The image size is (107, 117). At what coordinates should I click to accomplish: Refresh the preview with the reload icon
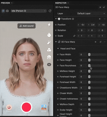pyautogui.click(x=50, y=11)
